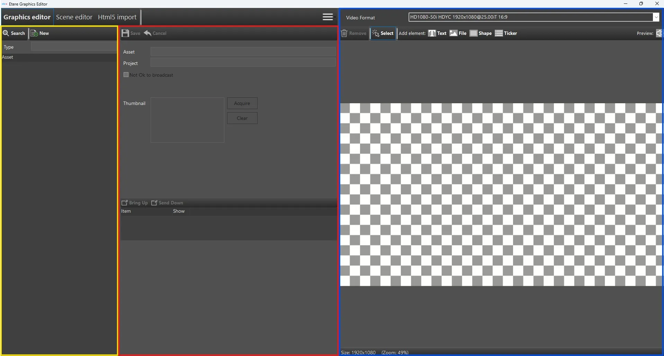Click the Cancel undo arrow
This screenshot has height=356, width=664.
pyautogui.click(x=148, y=33)
